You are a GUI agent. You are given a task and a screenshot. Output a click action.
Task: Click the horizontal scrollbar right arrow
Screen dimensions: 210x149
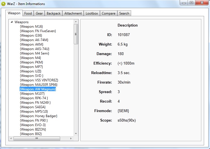pos(71,138)
